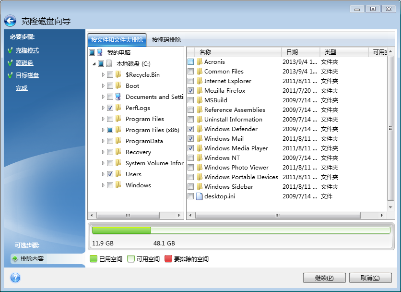Click the folder tree horizontal scrollbar
The width and height of the screenshot is (401, 292).
coord(128,216)
